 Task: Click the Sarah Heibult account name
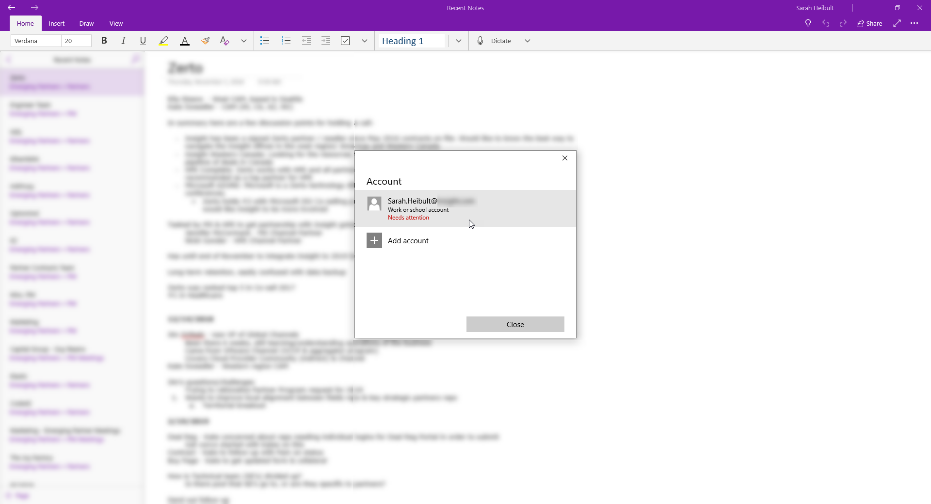815,8
